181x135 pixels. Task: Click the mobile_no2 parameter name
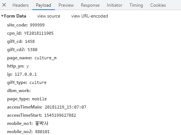pyautogui.click(x=20, y=132)
